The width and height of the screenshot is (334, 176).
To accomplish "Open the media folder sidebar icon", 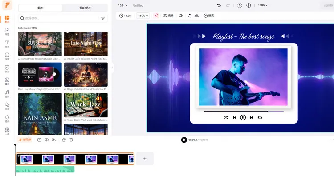I will point(7,31).
